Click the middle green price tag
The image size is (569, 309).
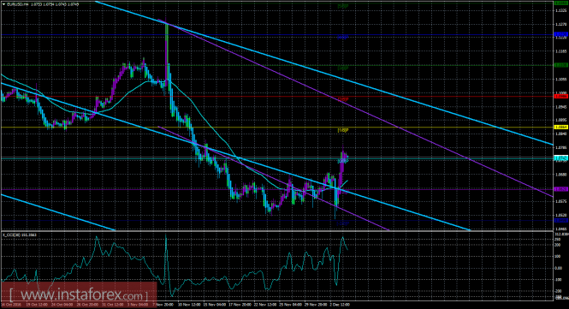[x=561, y=65]
